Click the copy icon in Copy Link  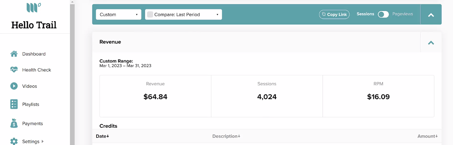[x=324, y=14]
